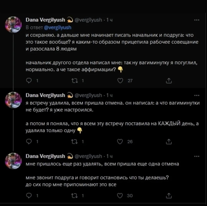Open @vergilyush link in 'В ответ' line
The image size is (207, 206).
click(58, 27)
